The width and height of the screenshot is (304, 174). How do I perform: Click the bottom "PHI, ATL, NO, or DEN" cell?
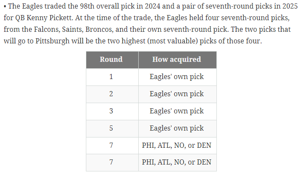tap(176, 162)
